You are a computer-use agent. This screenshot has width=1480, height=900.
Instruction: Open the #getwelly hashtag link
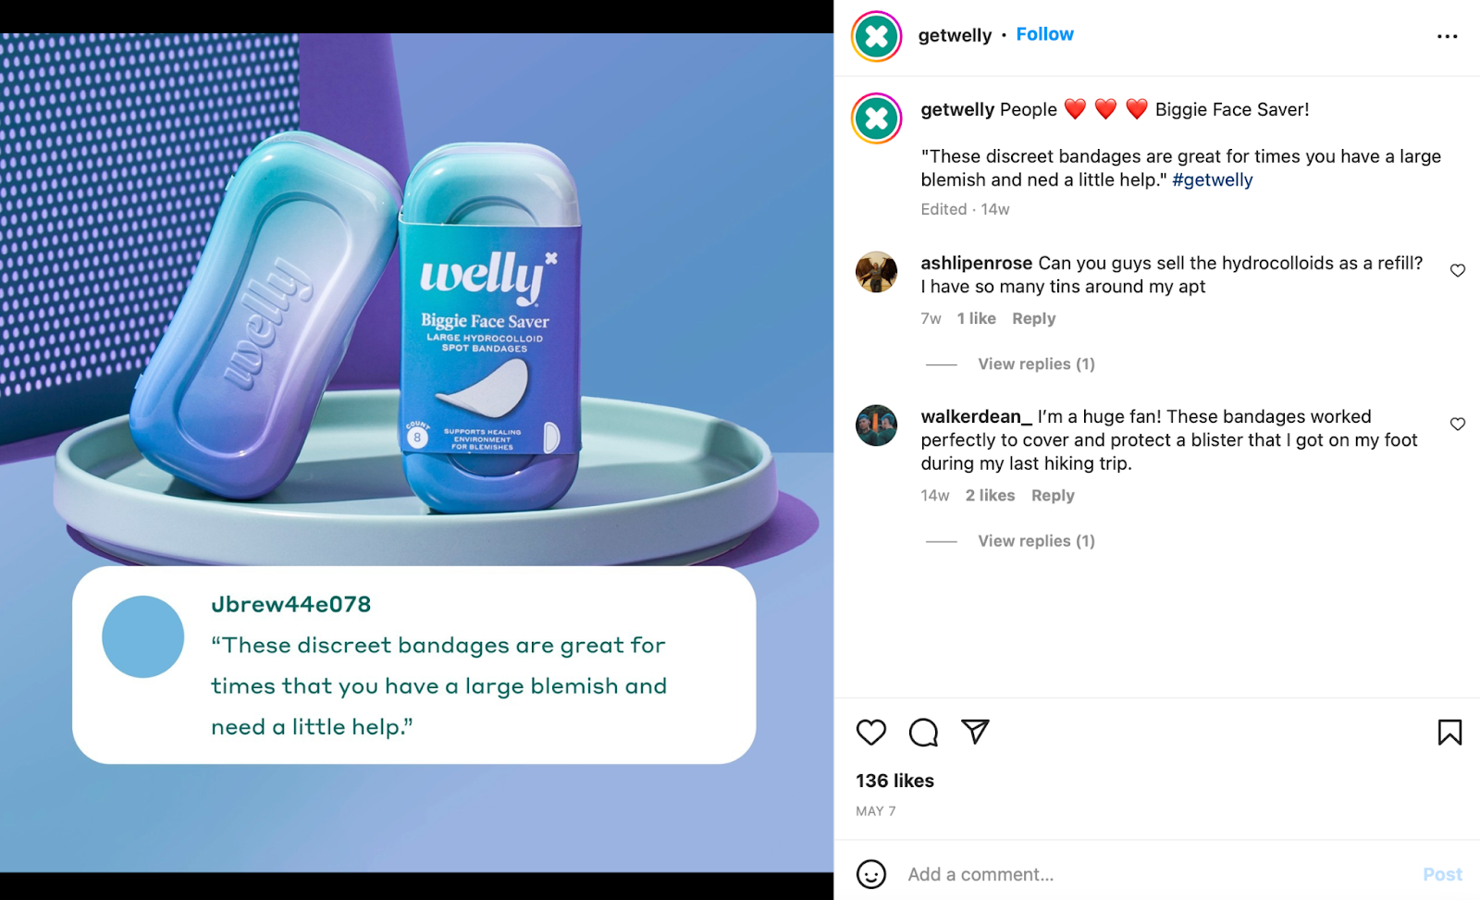pyautogui.click(x=1212, y=180)
